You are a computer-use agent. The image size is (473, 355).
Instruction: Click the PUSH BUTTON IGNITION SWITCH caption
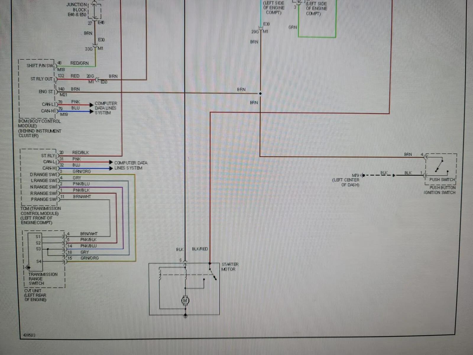click(x=440, y=190)
